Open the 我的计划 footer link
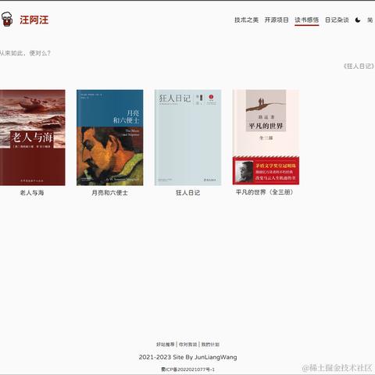This screenshot has height=375, width=375. [210, 345]
